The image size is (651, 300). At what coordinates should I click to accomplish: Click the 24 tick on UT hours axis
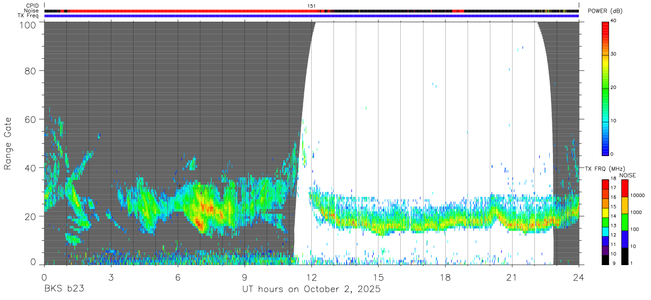(x=579, y=277)
